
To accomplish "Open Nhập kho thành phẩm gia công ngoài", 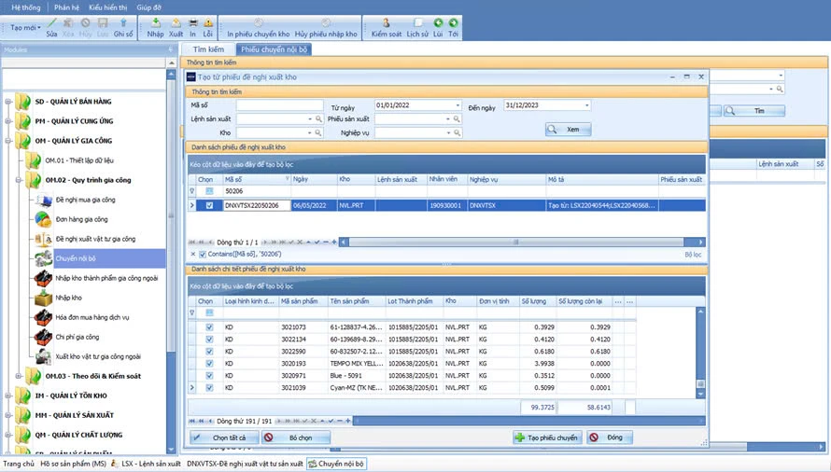I will pos(106,278).
